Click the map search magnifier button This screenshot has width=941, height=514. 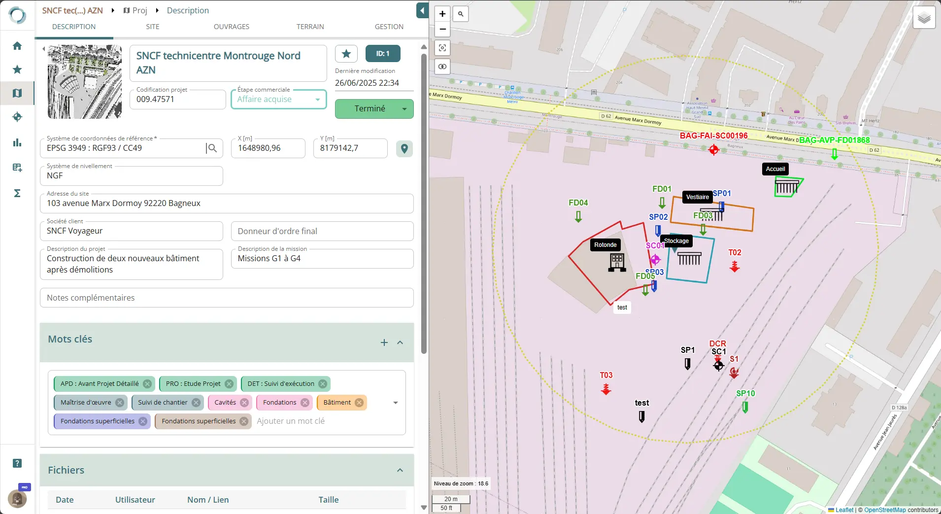point(461,14)
